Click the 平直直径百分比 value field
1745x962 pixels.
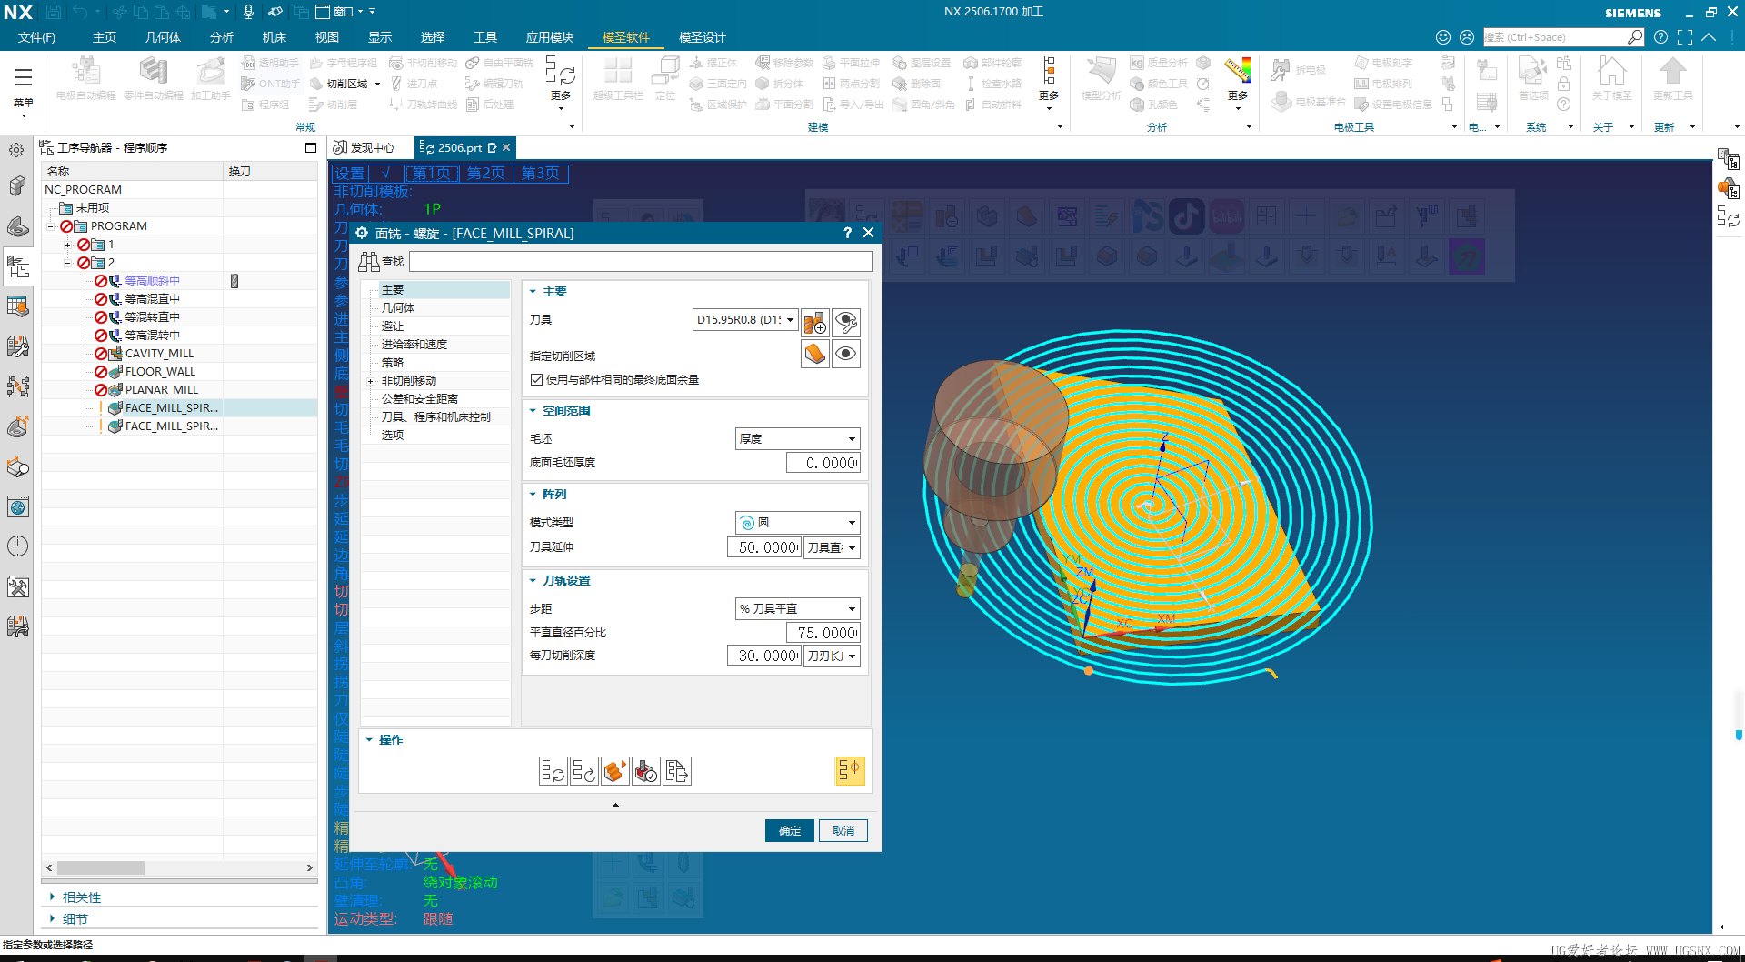[823, 633]
